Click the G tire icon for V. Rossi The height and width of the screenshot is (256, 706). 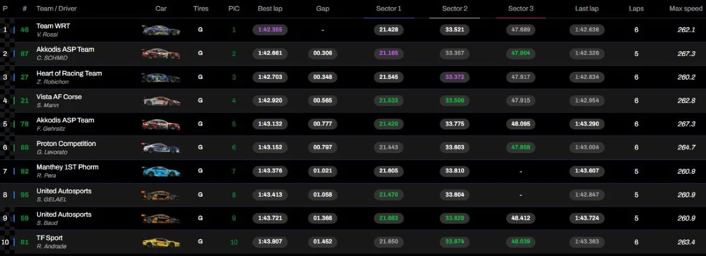pos(201,29)
